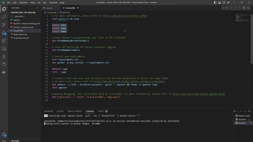This screenshot has height=142, width=253.
Task: Restart the debug session
Action: (244, 8)
